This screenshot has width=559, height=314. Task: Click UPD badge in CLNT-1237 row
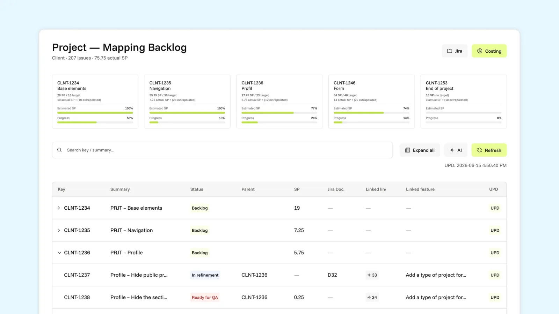pyautogui.click(x=495, y=275)
